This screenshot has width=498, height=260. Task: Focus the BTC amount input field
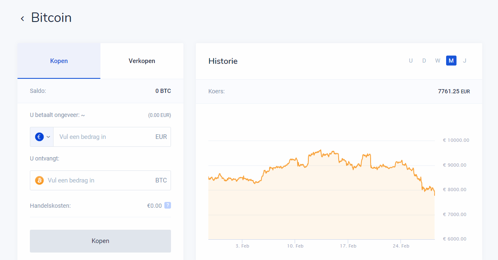click(100, 180)
